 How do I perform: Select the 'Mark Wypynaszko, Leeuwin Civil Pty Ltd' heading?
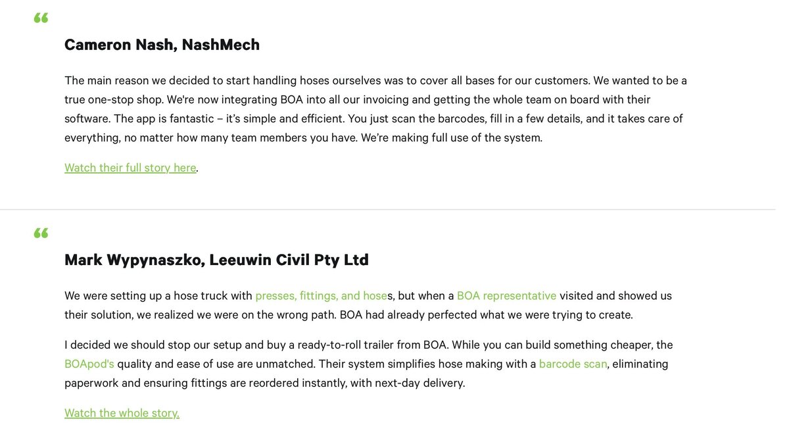tap(216, 260)
